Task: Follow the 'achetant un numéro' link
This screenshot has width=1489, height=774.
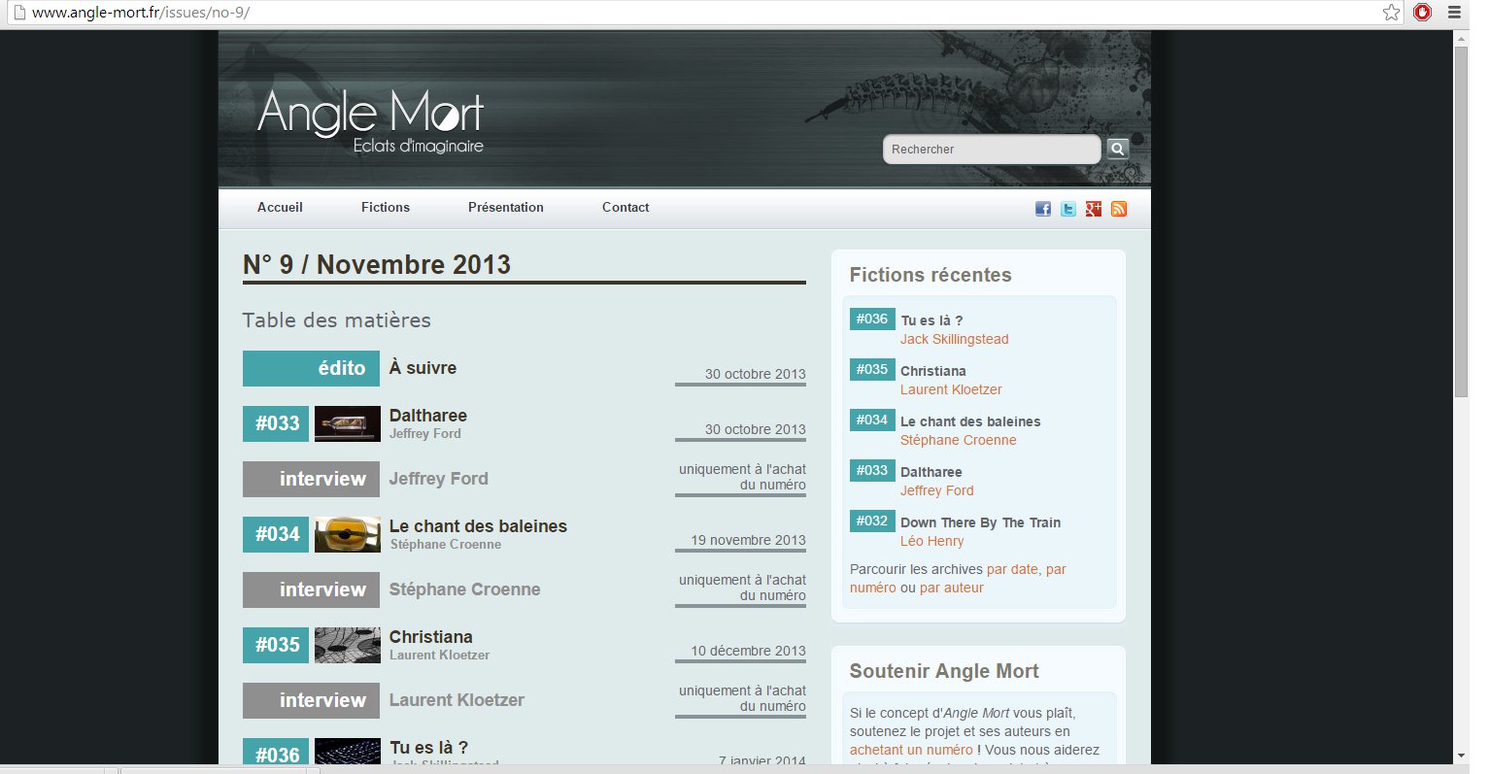Action: [911, 750]
